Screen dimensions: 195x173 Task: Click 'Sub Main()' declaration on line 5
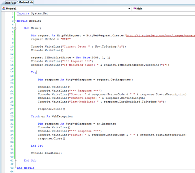point(32,28)
